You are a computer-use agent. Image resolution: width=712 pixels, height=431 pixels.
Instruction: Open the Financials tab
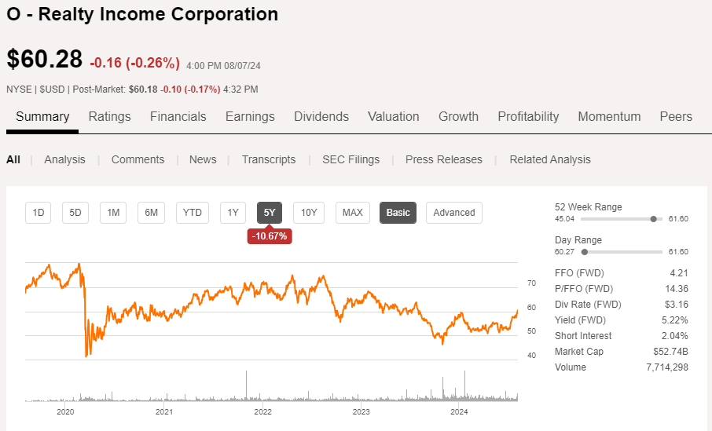point(178,116)
